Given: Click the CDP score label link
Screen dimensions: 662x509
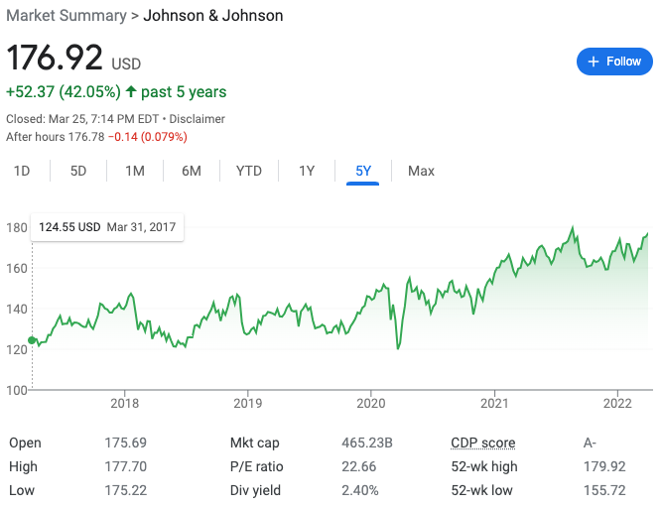Looking at the screenshot, I should (x=483, y=443).
